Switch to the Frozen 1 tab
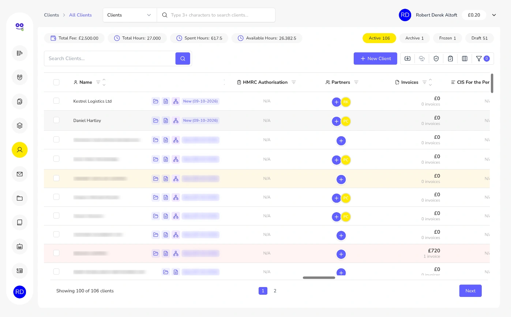The image size is (511, 317). (x=448, y=38)
